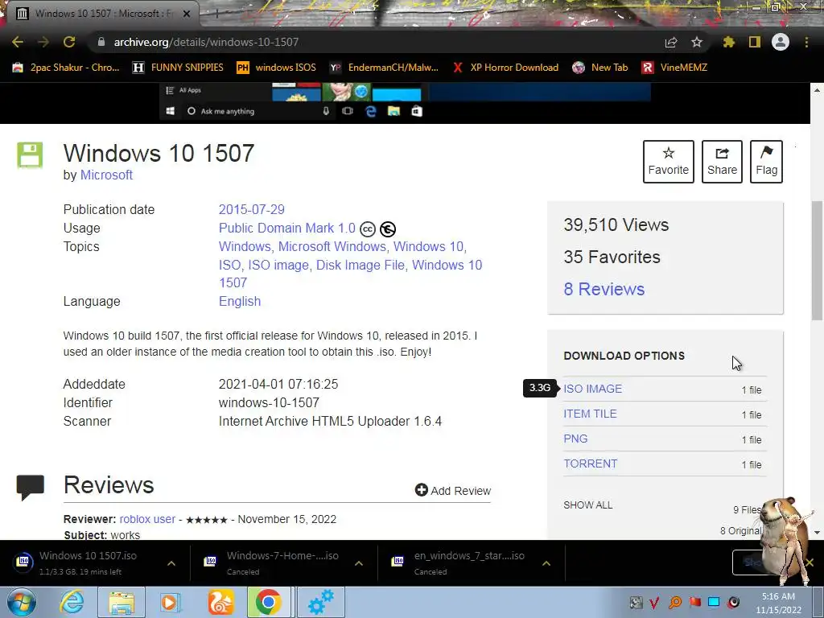This screenshot has width=824, height=618.
Task: Click the Flag button
Action: pos(766,162)
